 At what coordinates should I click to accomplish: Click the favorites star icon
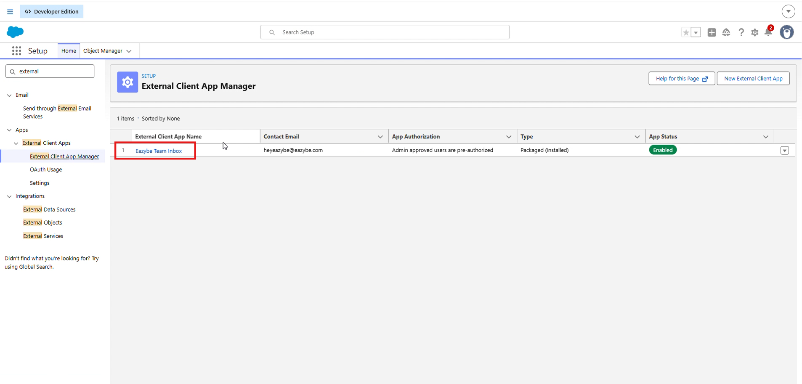point(686,32)
